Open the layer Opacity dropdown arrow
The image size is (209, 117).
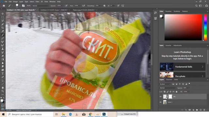(x=189, y=88)
